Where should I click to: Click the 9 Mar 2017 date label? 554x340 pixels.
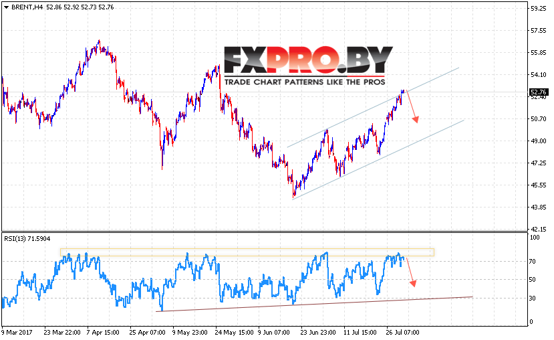coord(17,333)
